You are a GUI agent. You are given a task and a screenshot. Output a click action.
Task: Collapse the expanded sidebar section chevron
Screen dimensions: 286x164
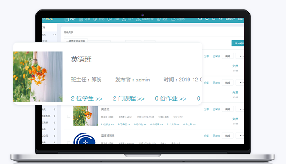pos(54,35)
